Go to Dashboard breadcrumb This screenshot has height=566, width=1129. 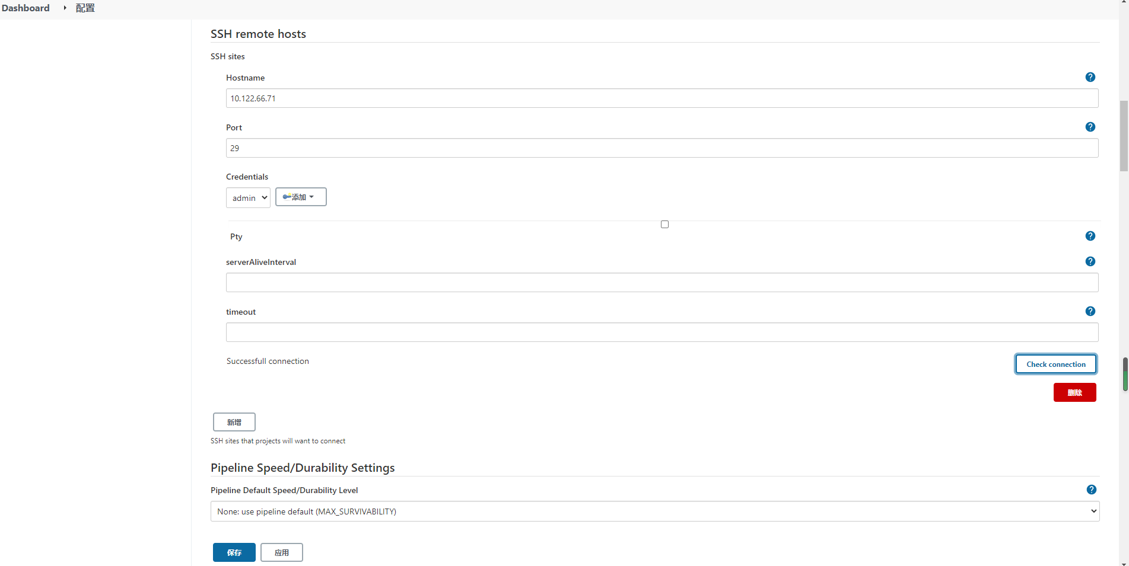[26, 8]
